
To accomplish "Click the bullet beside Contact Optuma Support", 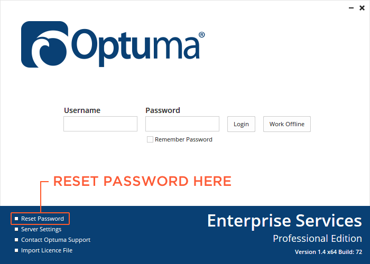I will tap(16, 240).
